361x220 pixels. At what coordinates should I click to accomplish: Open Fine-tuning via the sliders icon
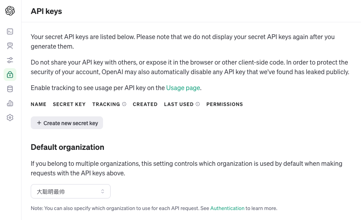pos(10,60)
